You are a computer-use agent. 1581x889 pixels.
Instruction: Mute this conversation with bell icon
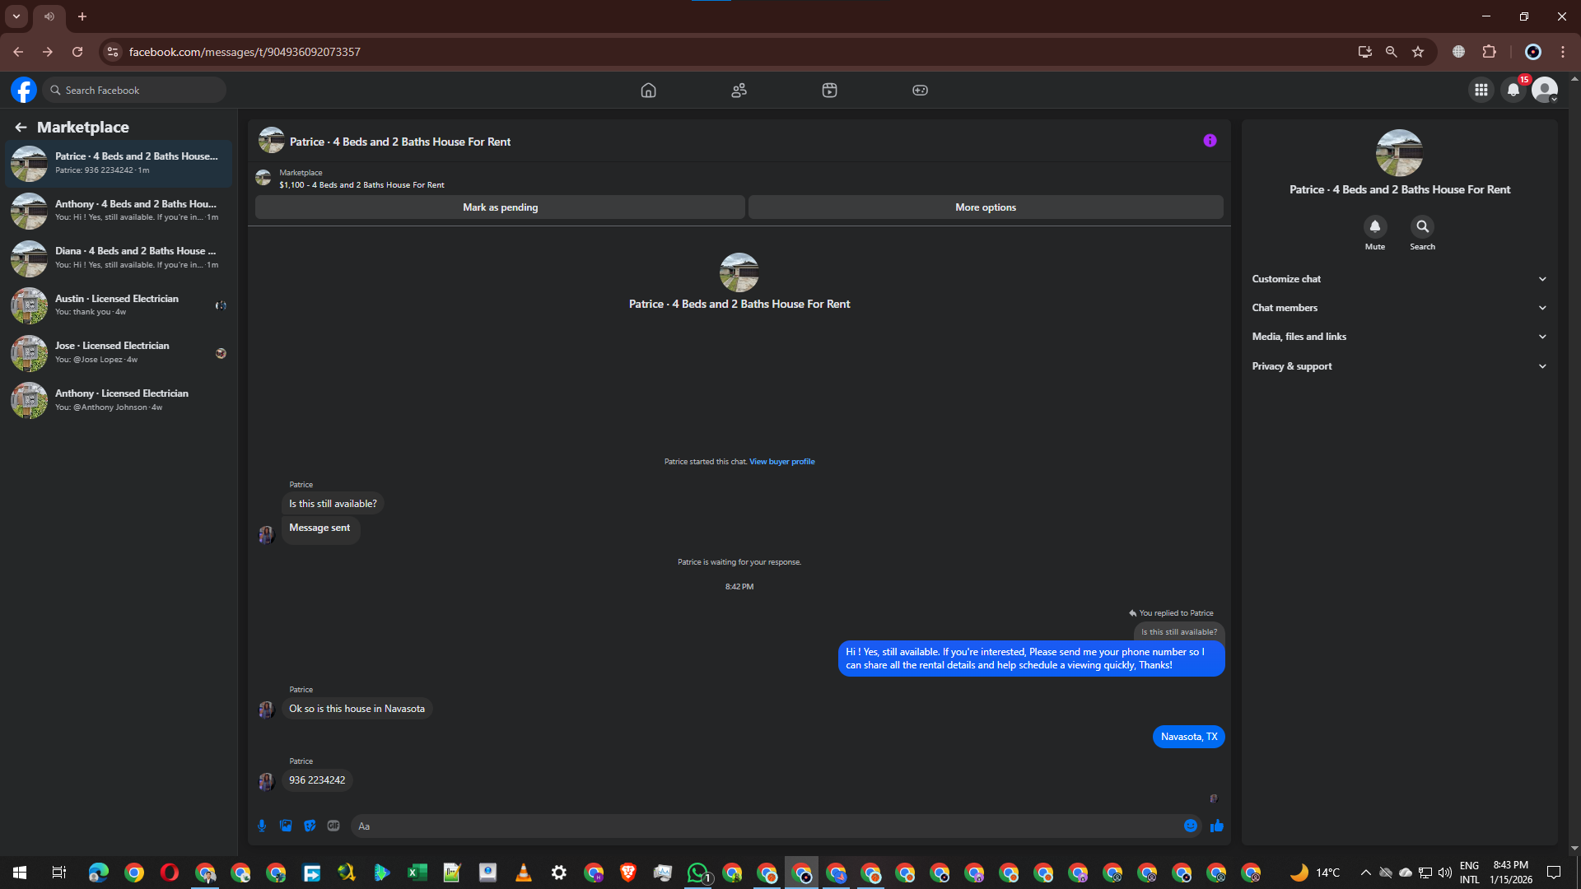(x=1375, y=226)
